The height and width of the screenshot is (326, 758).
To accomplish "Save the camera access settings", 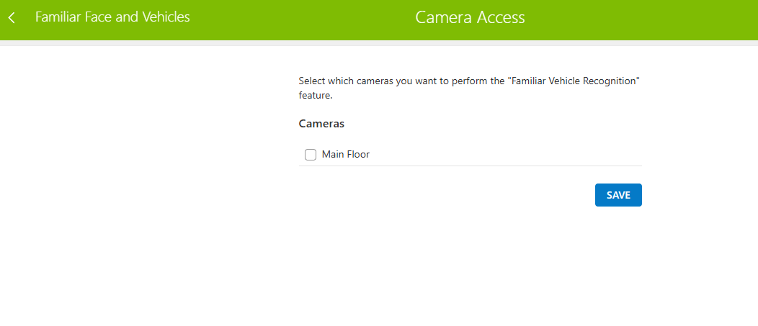I will tap(618, 195).
